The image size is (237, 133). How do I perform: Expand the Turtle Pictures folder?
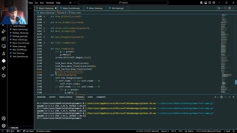pyautogui.click(x=19, y=26)
